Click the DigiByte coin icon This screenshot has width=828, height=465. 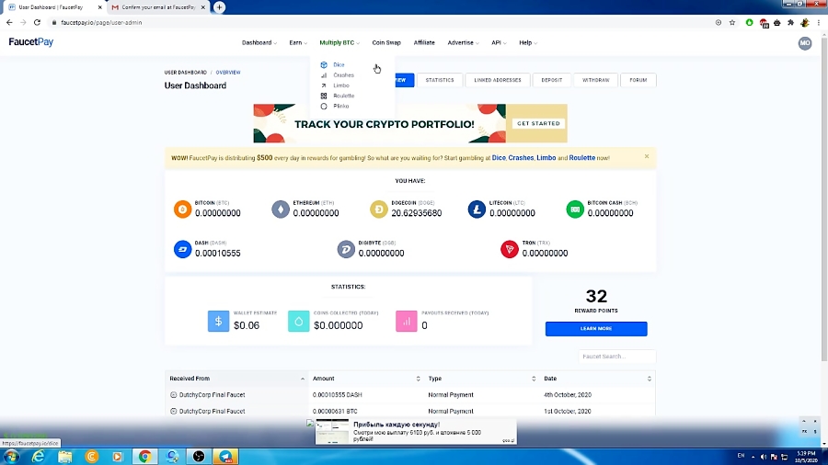coord(346,249)
